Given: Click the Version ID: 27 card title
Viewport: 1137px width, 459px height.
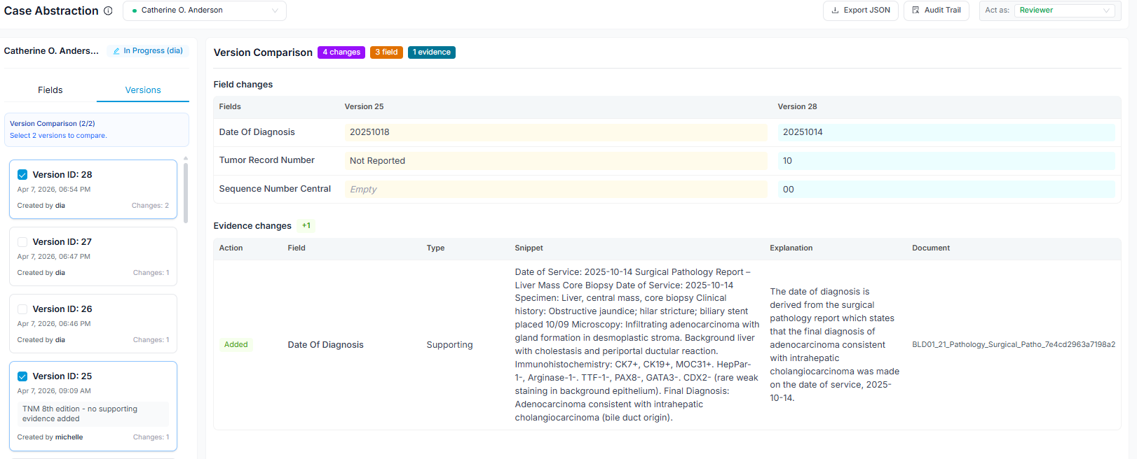Looking at the screenshot, I should 62,242.
